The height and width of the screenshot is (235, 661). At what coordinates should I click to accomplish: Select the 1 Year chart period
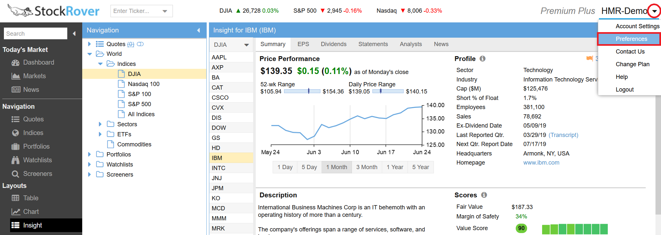coord(395,167)
